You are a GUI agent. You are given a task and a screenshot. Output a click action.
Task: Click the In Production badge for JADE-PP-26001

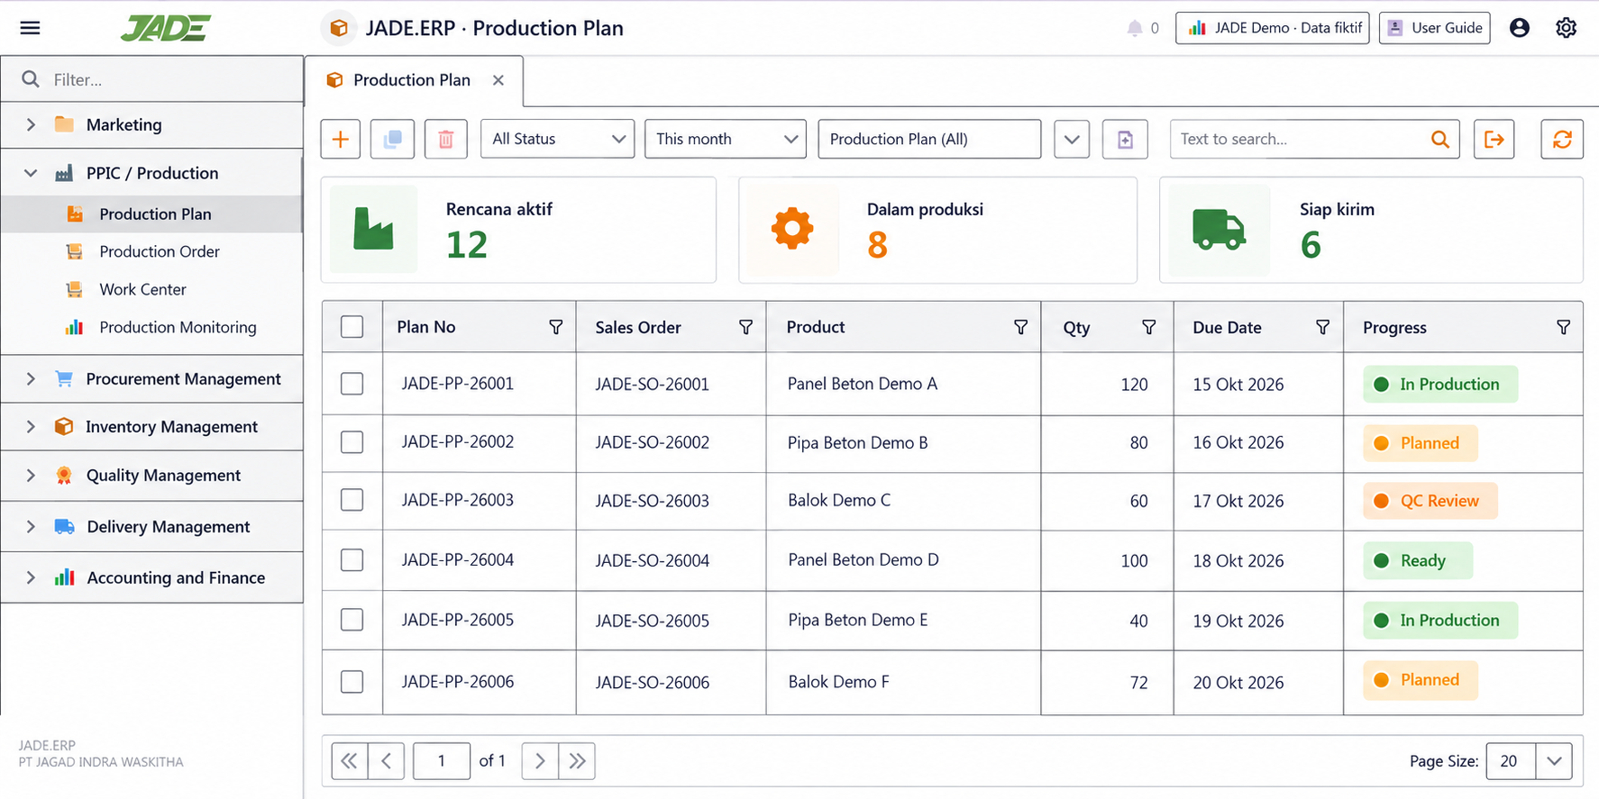pos(1440,385)
